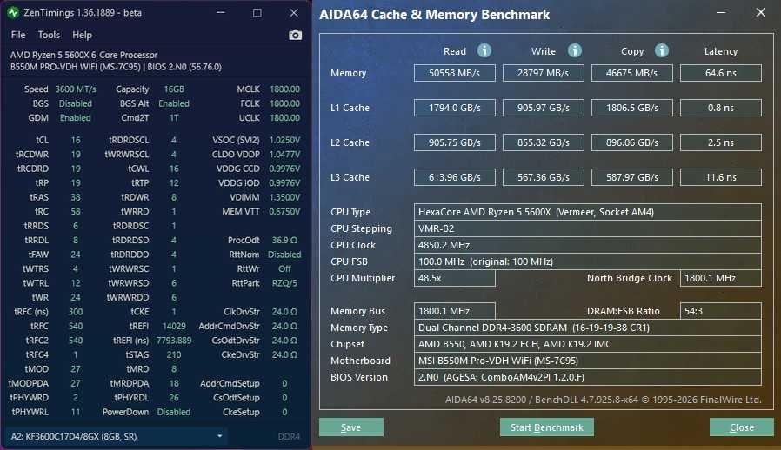Click L1 Cache Copy value 1806.5 GB/s
Viewport: 781px width, 450px height.
coord(632,108)
